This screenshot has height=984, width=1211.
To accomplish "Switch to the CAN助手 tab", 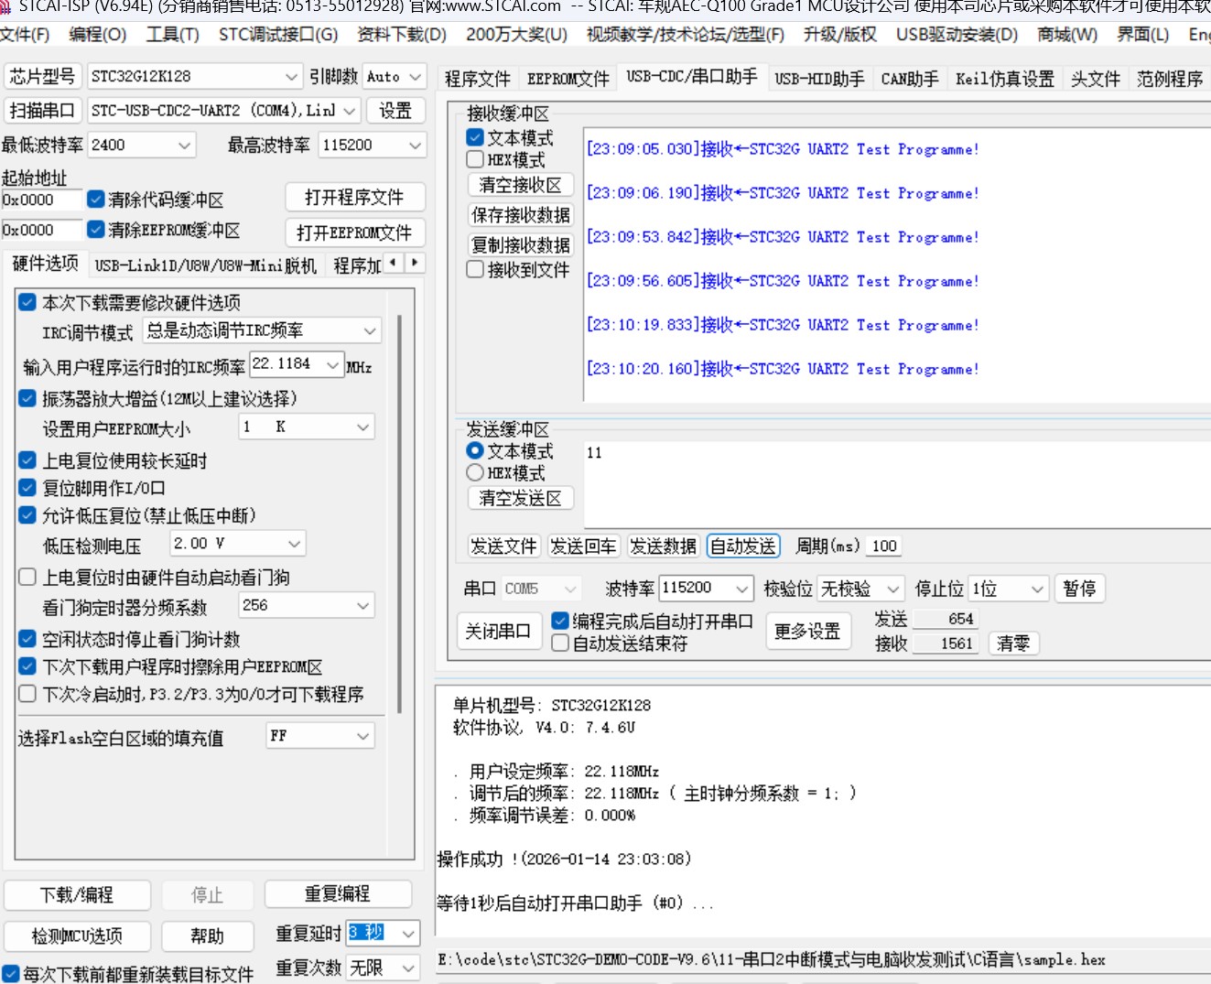I will pos(908,78).
